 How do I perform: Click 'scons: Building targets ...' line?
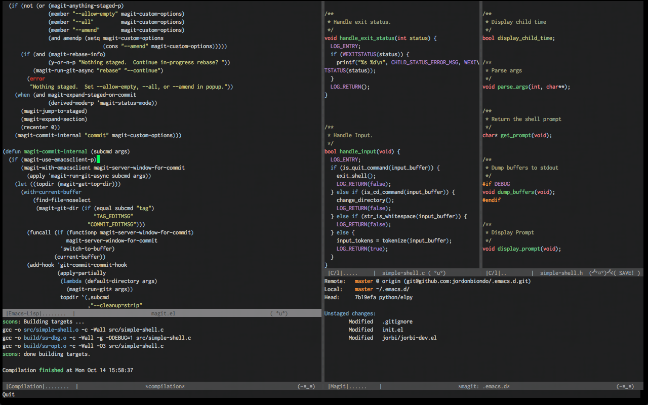pyautogui.click(x=44, y=321)
